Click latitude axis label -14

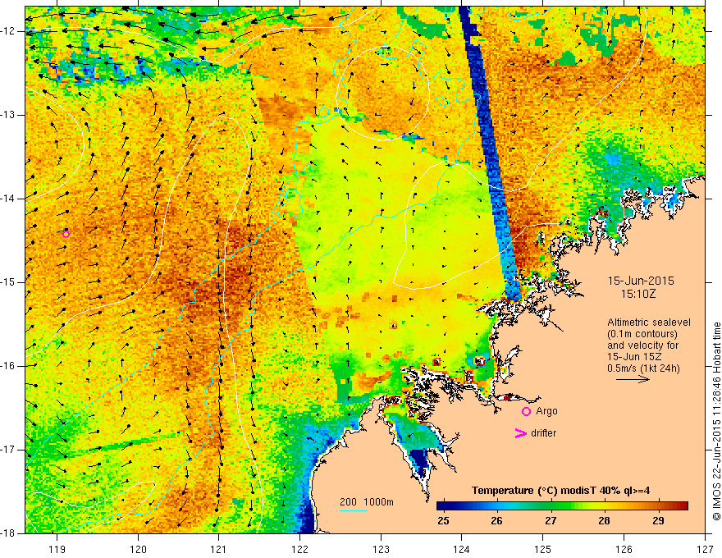(x=9, y=199)
